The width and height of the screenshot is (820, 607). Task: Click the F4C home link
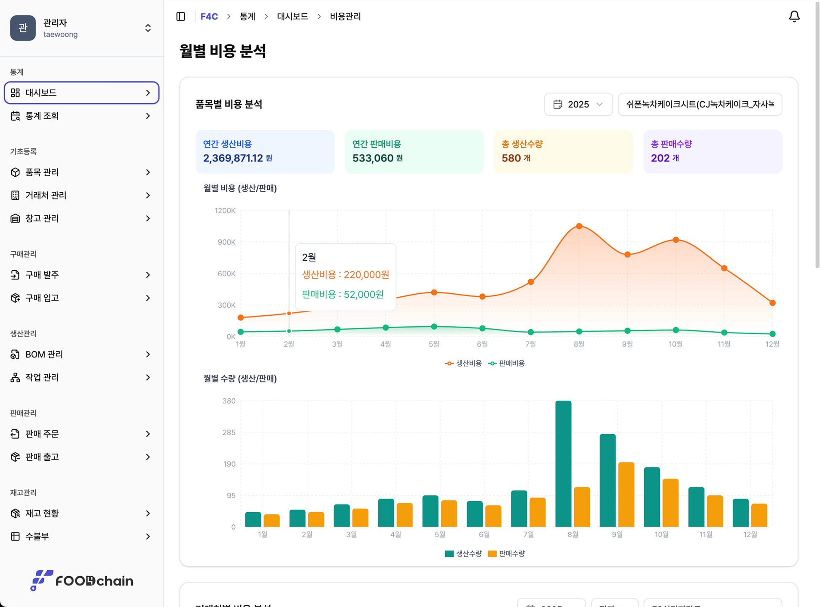tap(210, 16)
